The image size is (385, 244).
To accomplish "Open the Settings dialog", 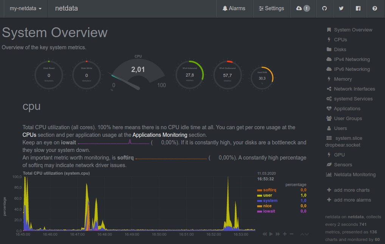I will 271,8.
